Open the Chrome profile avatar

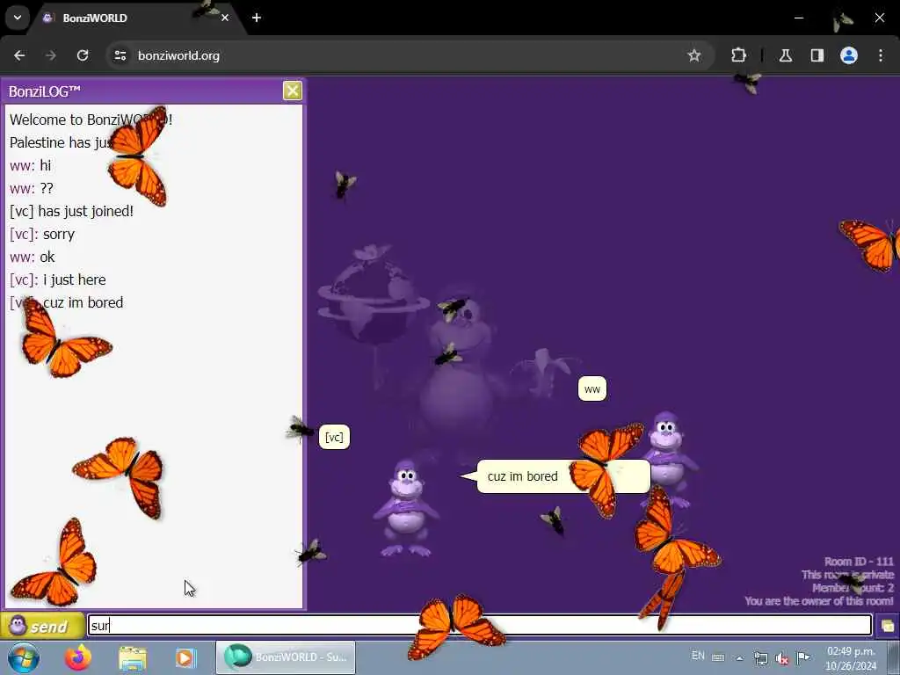tap(849, 55)
